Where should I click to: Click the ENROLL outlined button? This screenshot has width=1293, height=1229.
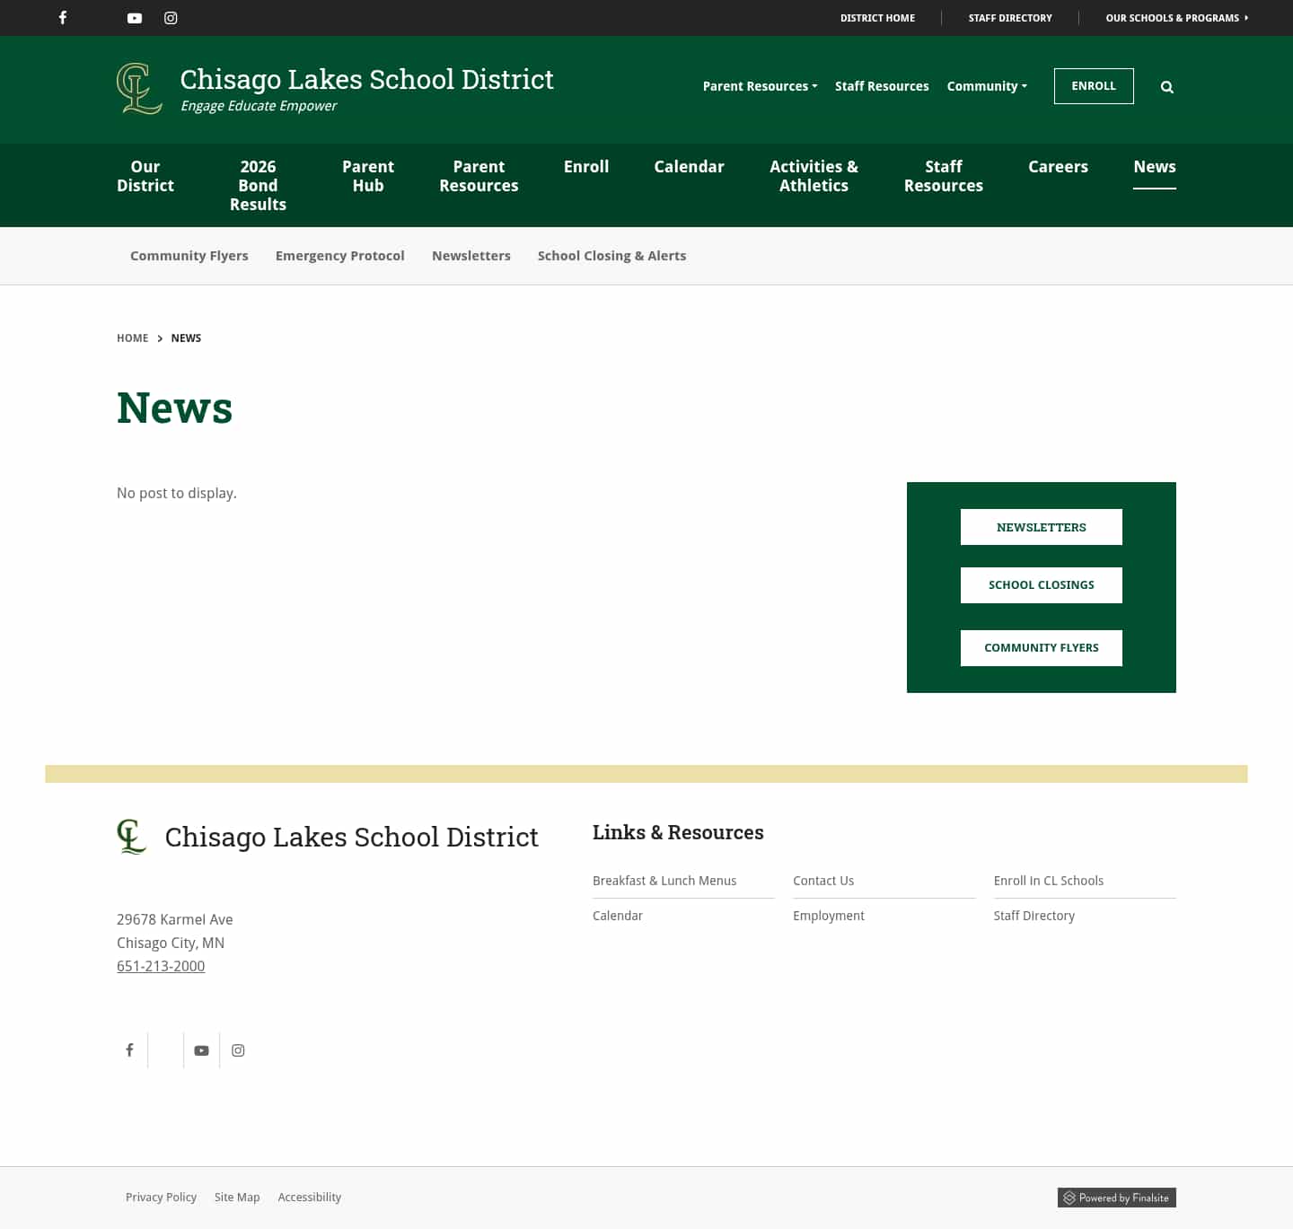(1094, 86)
